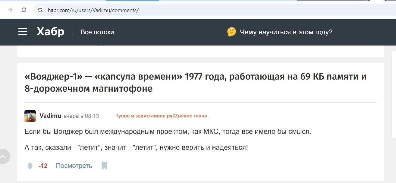Click the browser forward navigation arrow

pos(11,10)
